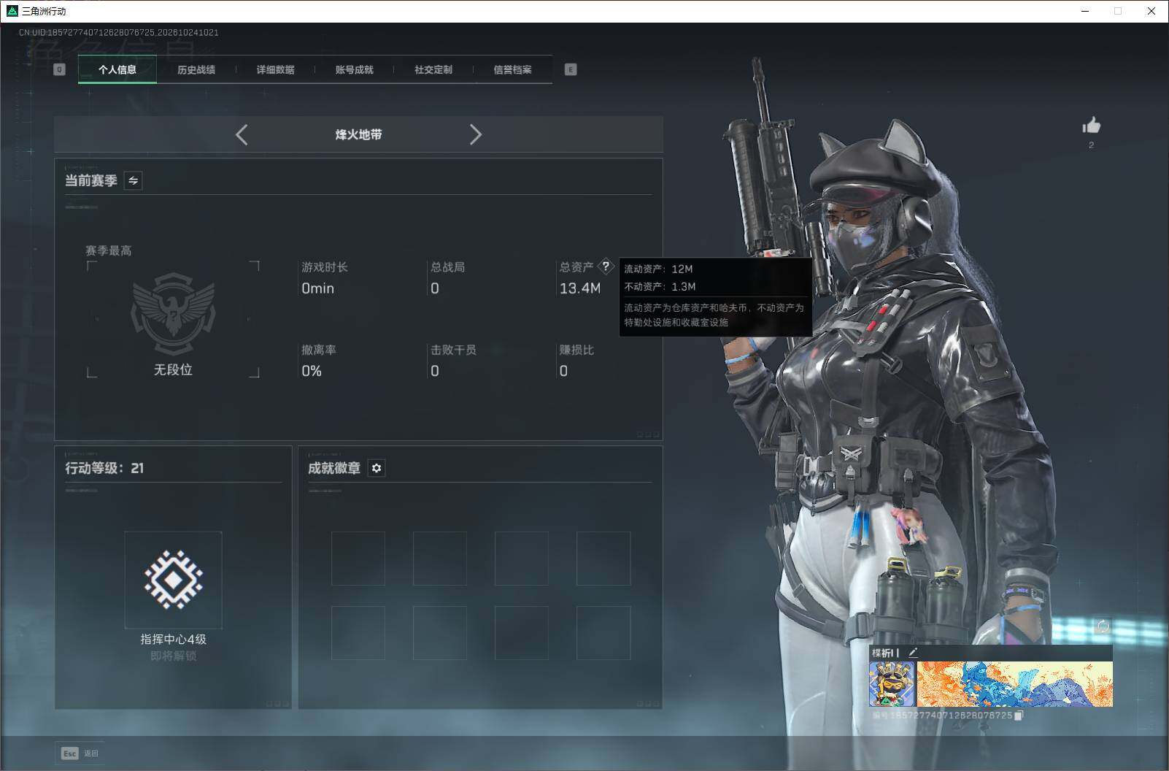Click the CN UID string at the top left
The width and height of the screenshot is (1169, 771).
tap(118, 32)
